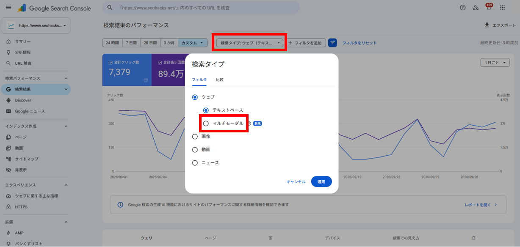Open notifications bell with 189 badge
Viewport: 520px width, 247px height.
[489, 7]
